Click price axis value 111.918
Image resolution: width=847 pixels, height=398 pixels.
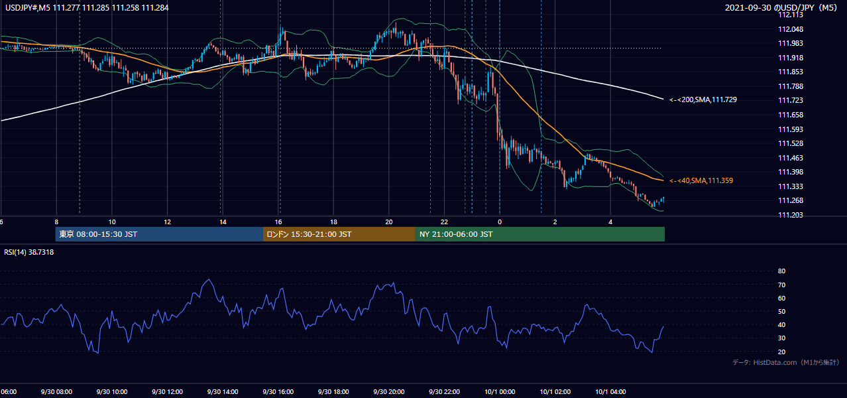click(x=791, y=58)
